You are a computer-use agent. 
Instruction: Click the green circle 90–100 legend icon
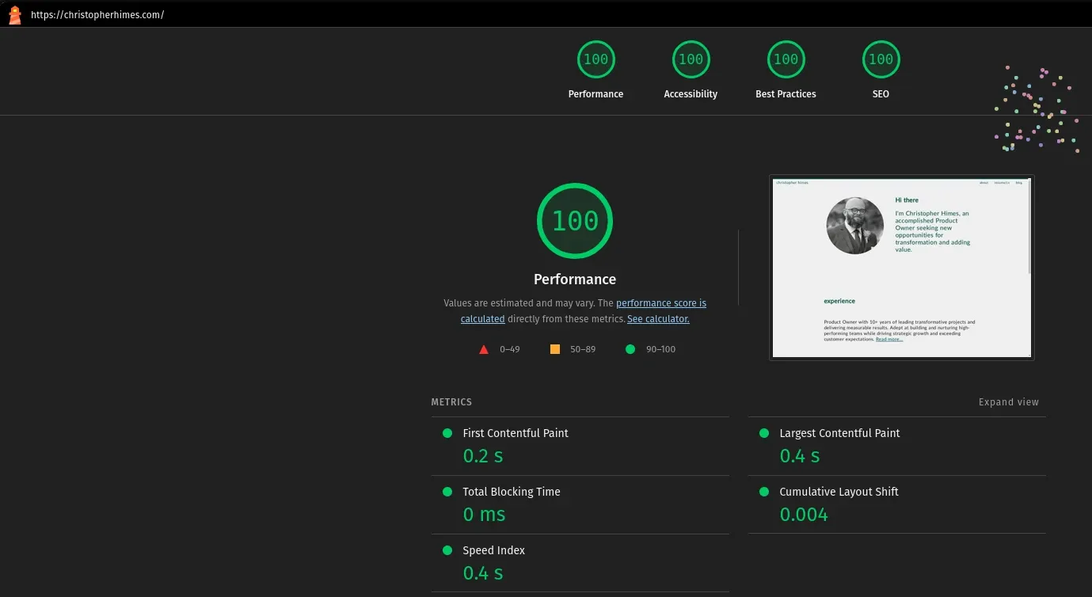click(630, 348)
